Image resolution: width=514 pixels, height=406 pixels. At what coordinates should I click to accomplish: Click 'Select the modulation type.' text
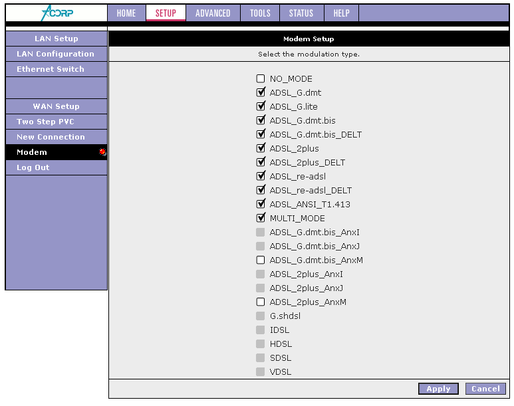pyautogui.click(x=309, y=54)
